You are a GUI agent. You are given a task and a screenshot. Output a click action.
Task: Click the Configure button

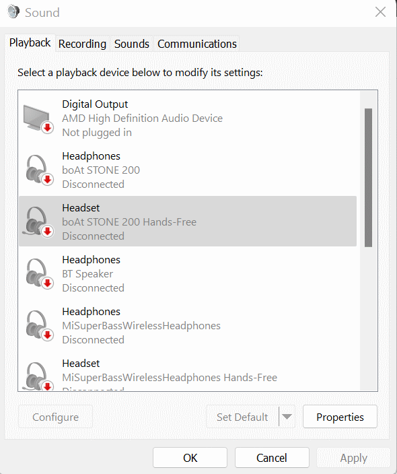click(x=55, y=417)
